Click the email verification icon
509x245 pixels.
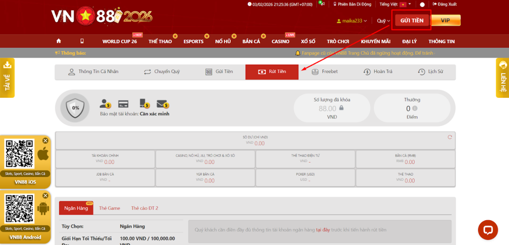click(x=163, y=104)
